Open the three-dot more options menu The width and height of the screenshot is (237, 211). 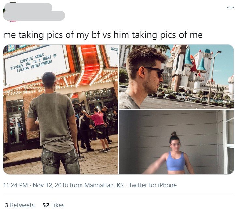point(230,8)
